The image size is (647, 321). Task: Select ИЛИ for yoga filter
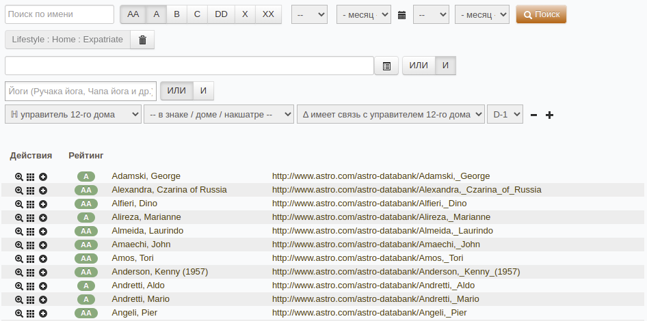pyautogui.click(x=176, y=91)
